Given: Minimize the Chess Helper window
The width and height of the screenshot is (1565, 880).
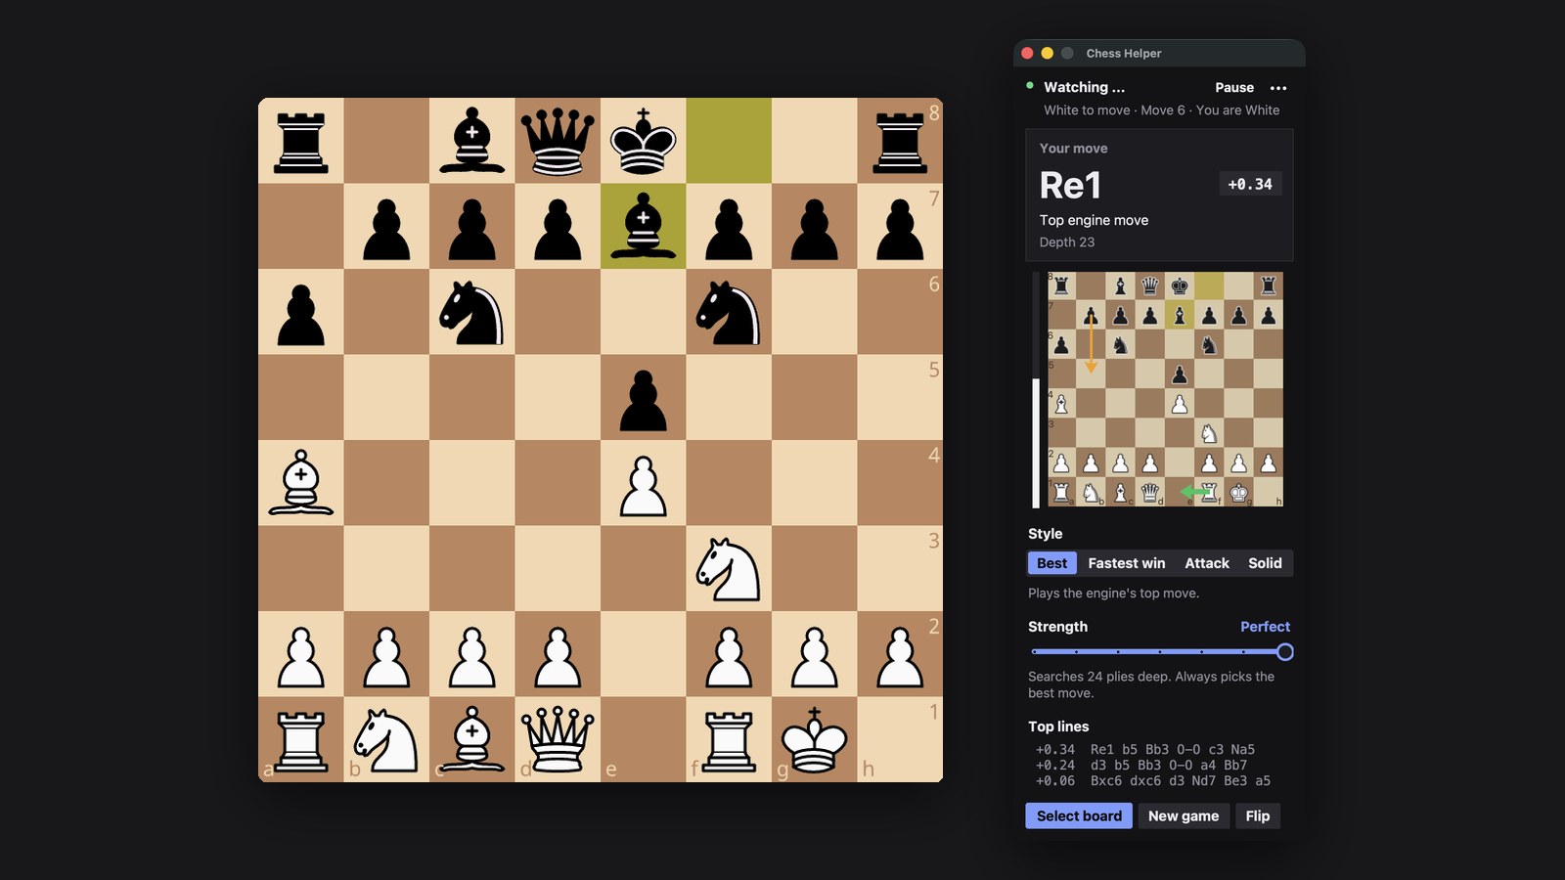Looking at the screenshot, I should coord(1048,54).
